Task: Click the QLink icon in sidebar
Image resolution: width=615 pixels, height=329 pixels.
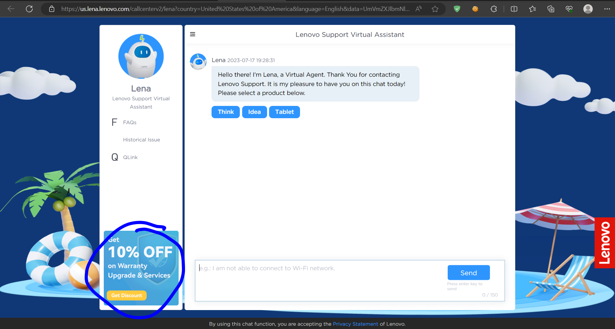Action: point(115,157)
